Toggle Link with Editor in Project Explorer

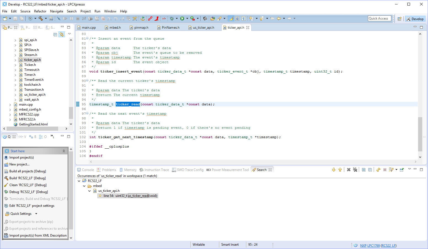coord(62,34)
